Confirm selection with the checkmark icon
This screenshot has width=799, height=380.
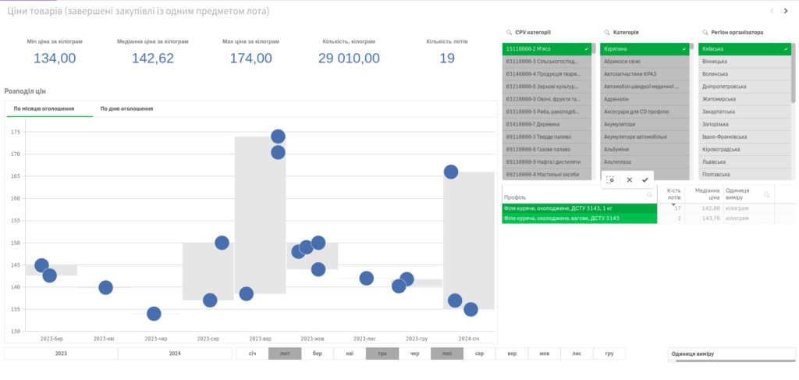(645, 179)
